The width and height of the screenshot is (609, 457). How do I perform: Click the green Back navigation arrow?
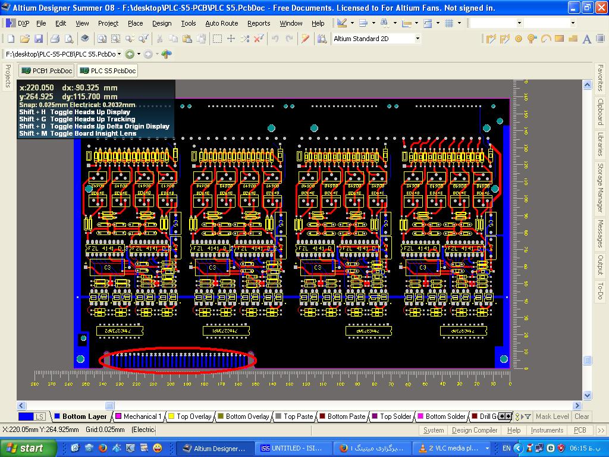(x=130, y=54)
